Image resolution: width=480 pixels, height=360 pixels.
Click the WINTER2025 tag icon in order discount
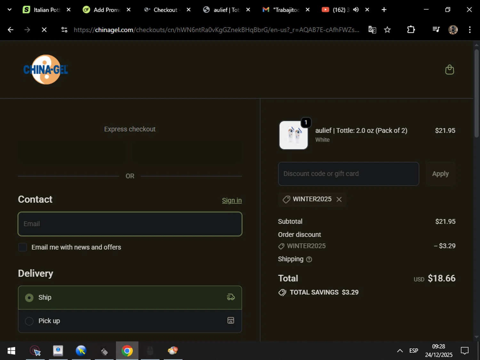[281, 246]
